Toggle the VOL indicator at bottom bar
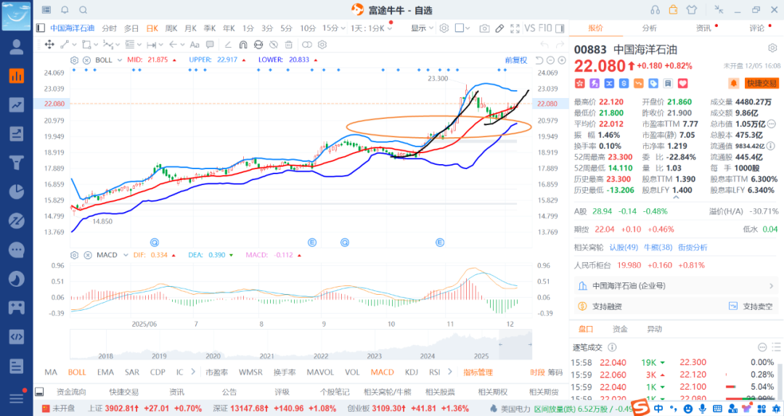This screenshot has height=416, width=784. pyautogui.click(x=352, y=372)
